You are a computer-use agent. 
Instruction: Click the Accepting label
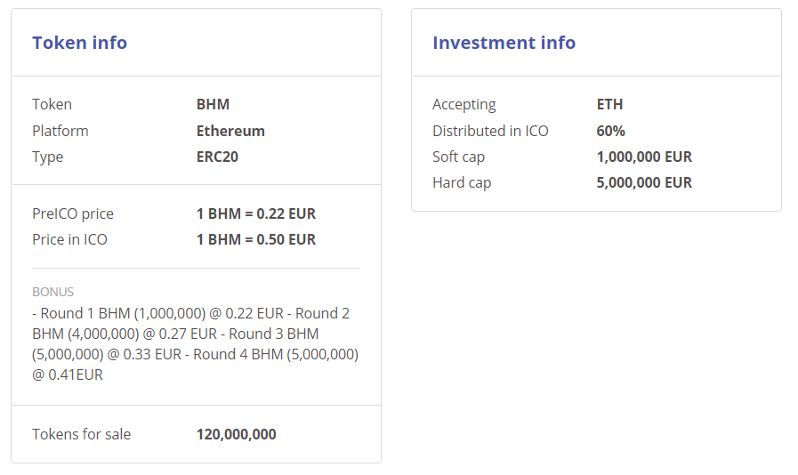click(x=463, y=104)
